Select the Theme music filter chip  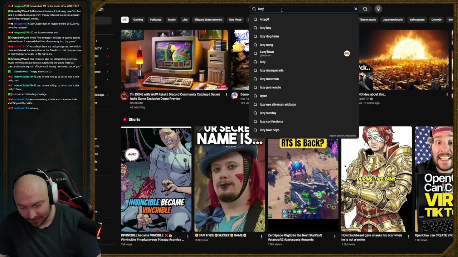pos(368,20)
